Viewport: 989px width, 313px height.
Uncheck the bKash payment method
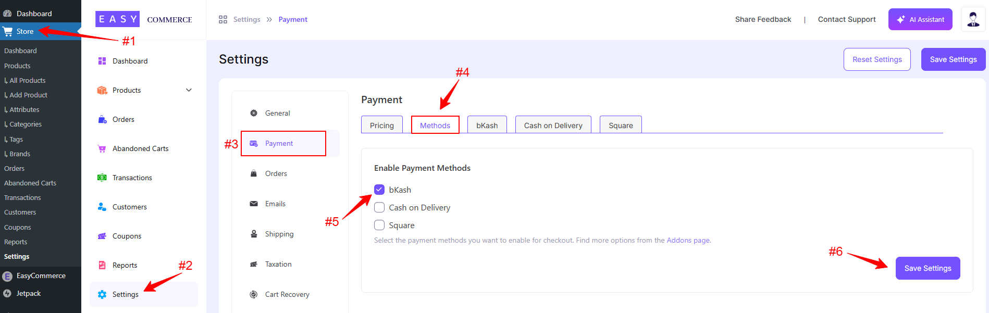379,190
